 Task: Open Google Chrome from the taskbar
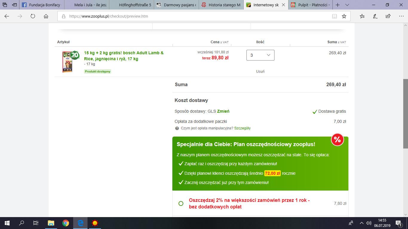[66, 223]
